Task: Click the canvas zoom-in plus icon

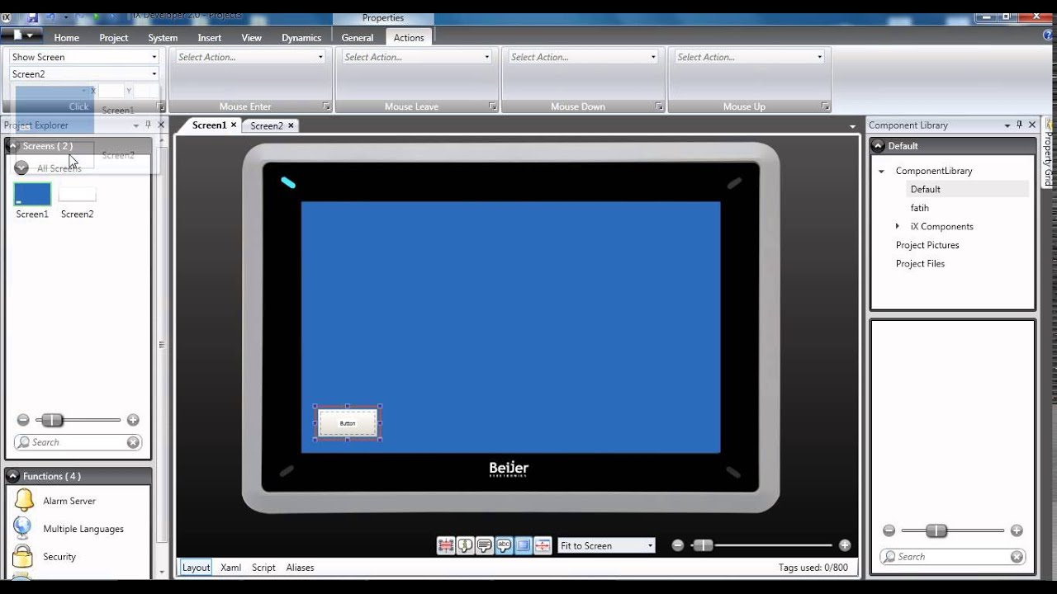Action: 845,545
